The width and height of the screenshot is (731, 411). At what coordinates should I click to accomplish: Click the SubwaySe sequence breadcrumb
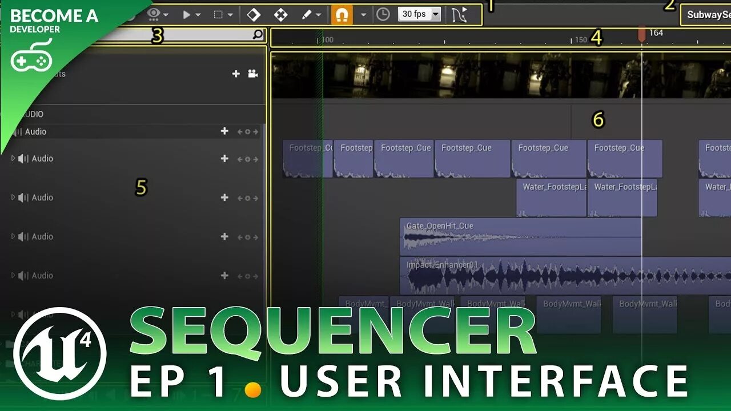click(708, 15)
